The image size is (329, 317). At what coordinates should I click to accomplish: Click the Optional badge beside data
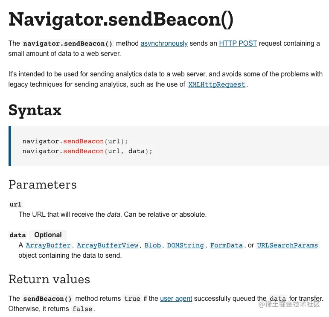tap(48, 235)
